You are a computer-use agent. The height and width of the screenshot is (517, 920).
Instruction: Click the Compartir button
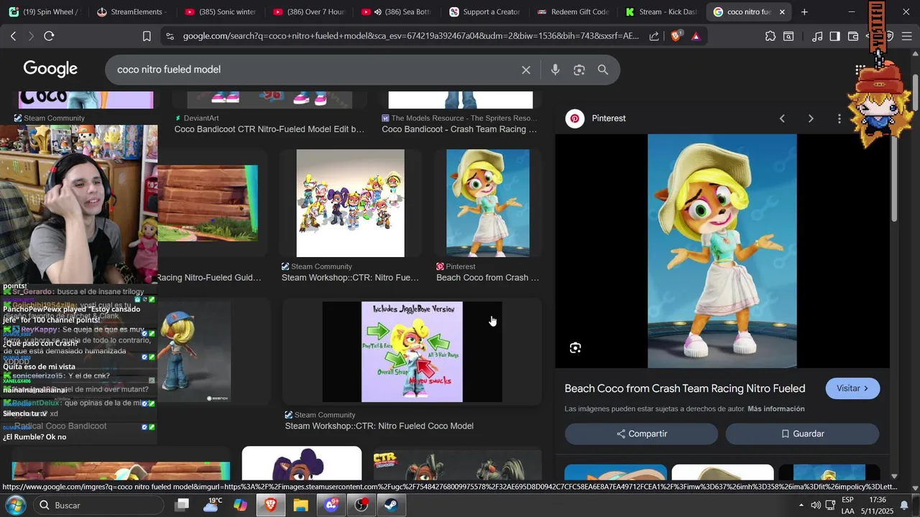coord(641,434)
